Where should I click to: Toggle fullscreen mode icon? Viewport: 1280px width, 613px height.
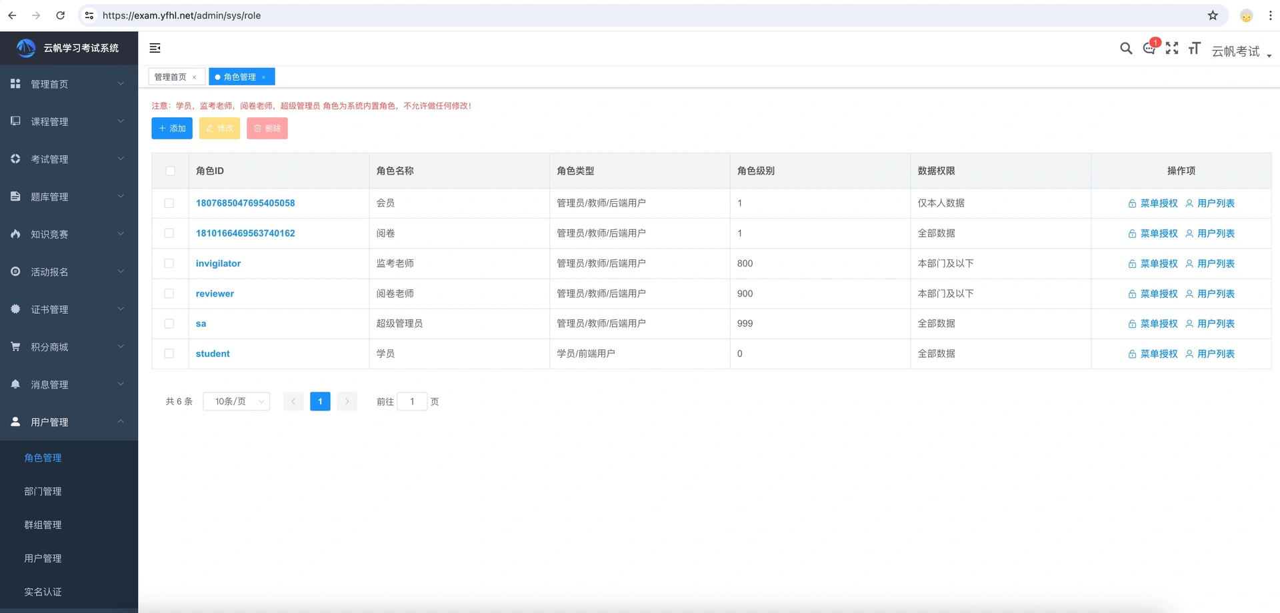(x=1172, y=48)
